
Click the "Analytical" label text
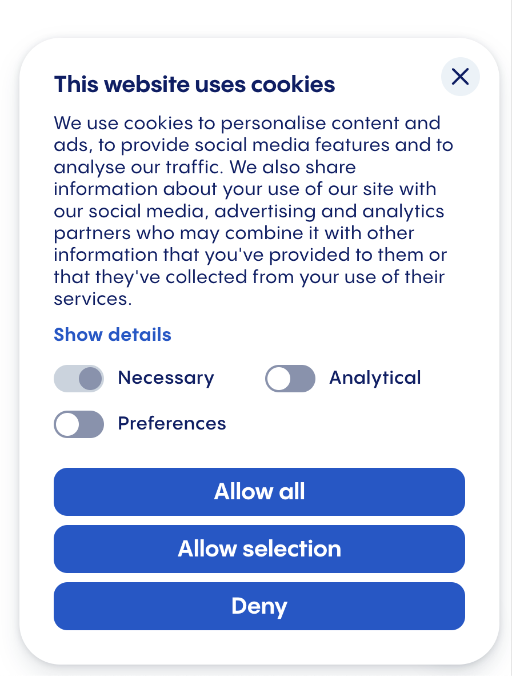(x=375, y=378)
